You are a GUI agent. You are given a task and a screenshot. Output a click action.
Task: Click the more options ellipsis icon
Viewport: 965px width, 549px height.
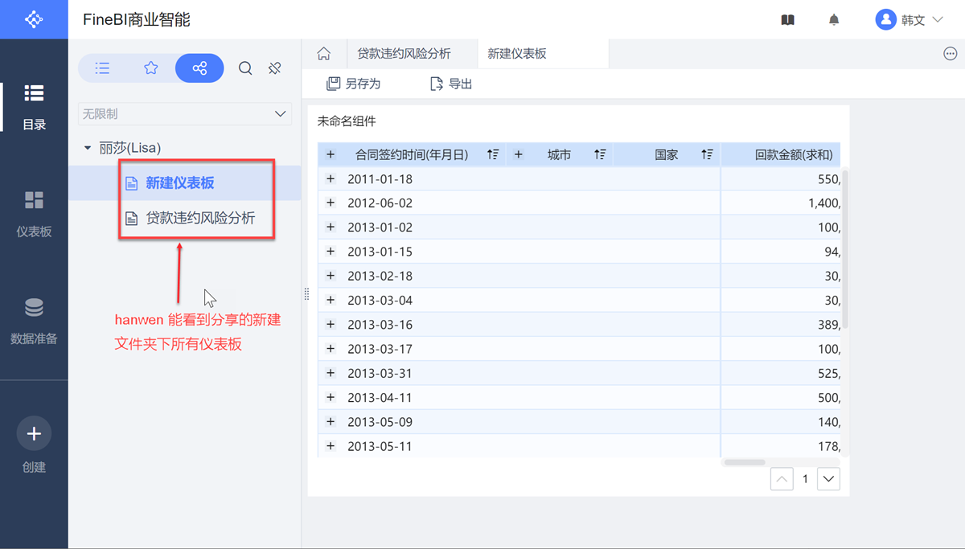tap(950, 54)
